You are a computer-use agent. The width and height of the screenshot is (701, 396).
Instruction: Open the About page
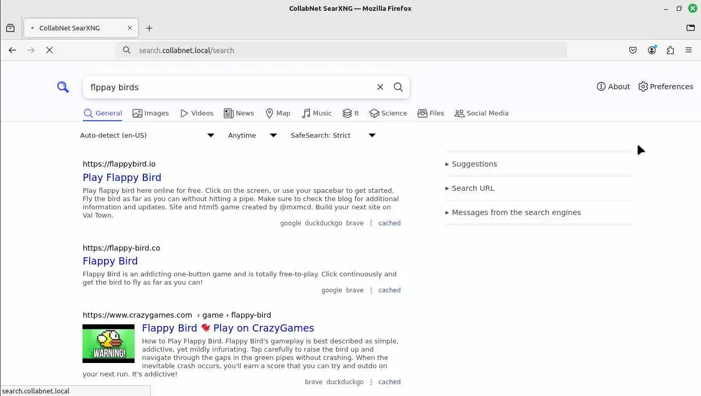click(613, 87)
